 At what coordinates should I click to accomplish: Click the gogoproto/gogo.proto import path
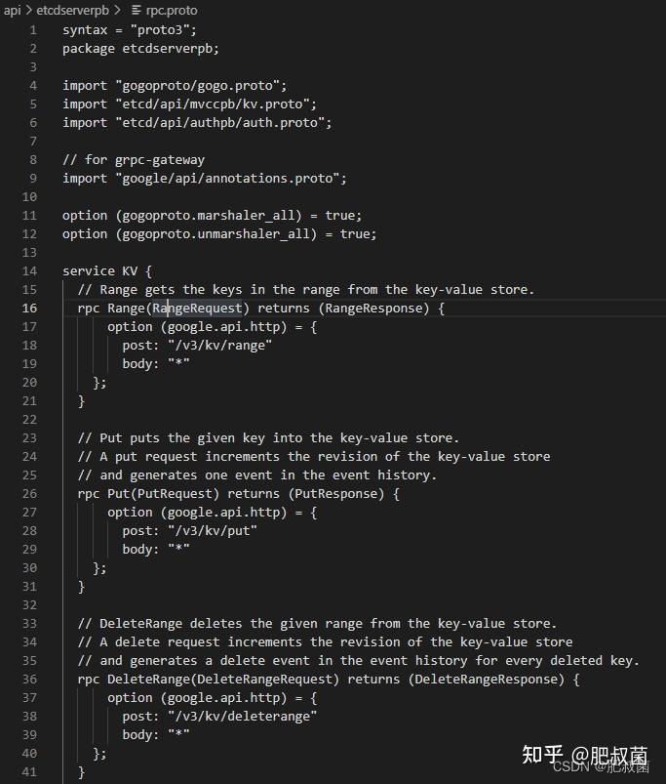[x=198, y=86]
